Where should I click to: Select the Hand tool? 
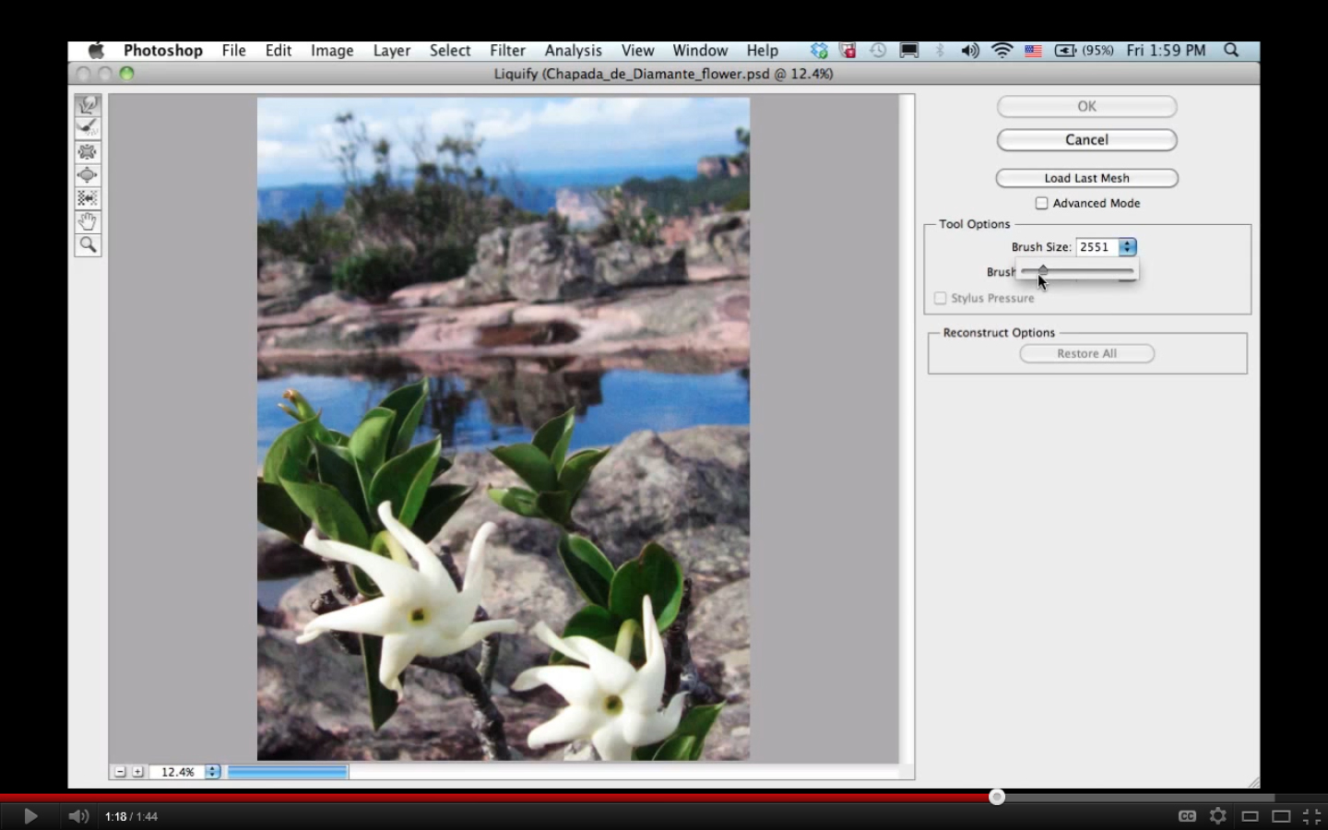click(88, 221)
